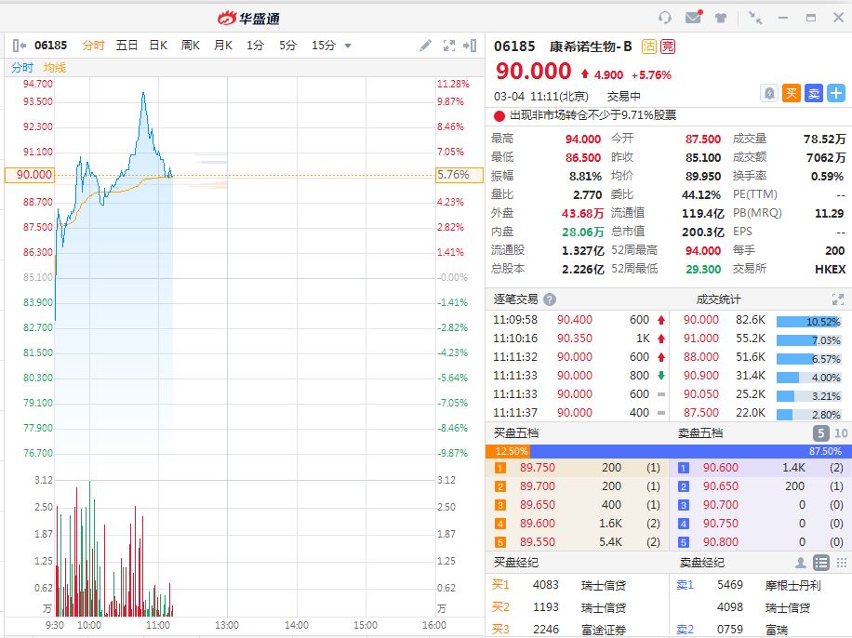Add stock to watchlist with plus button
Screen dimensions: 852x638
point(835,94)
